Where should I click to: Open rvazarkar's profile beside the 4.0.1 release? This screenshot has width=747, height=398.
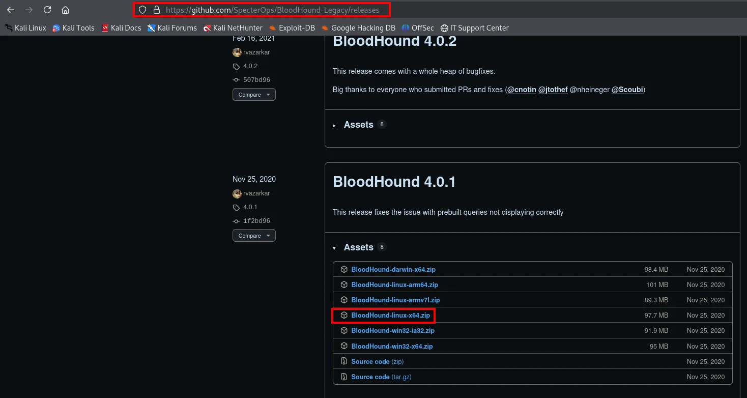(x=256, y=193)
